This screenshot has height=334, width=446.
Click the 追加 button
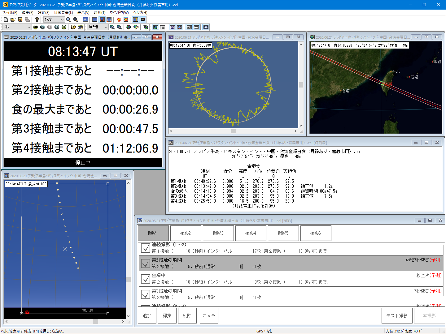click(147, 316)
